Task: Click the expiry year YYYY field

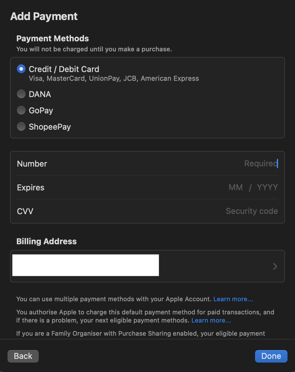Action: [267, 187]
